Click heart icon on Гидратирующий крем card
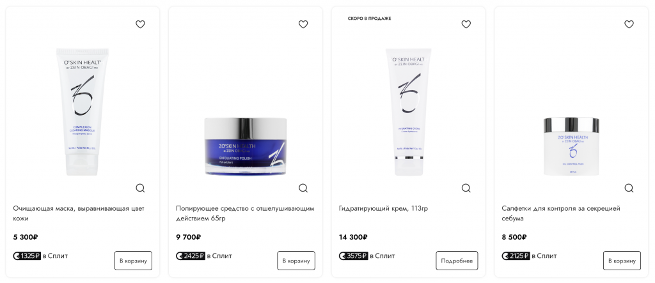Screen dimensions: 655x283 466,24
